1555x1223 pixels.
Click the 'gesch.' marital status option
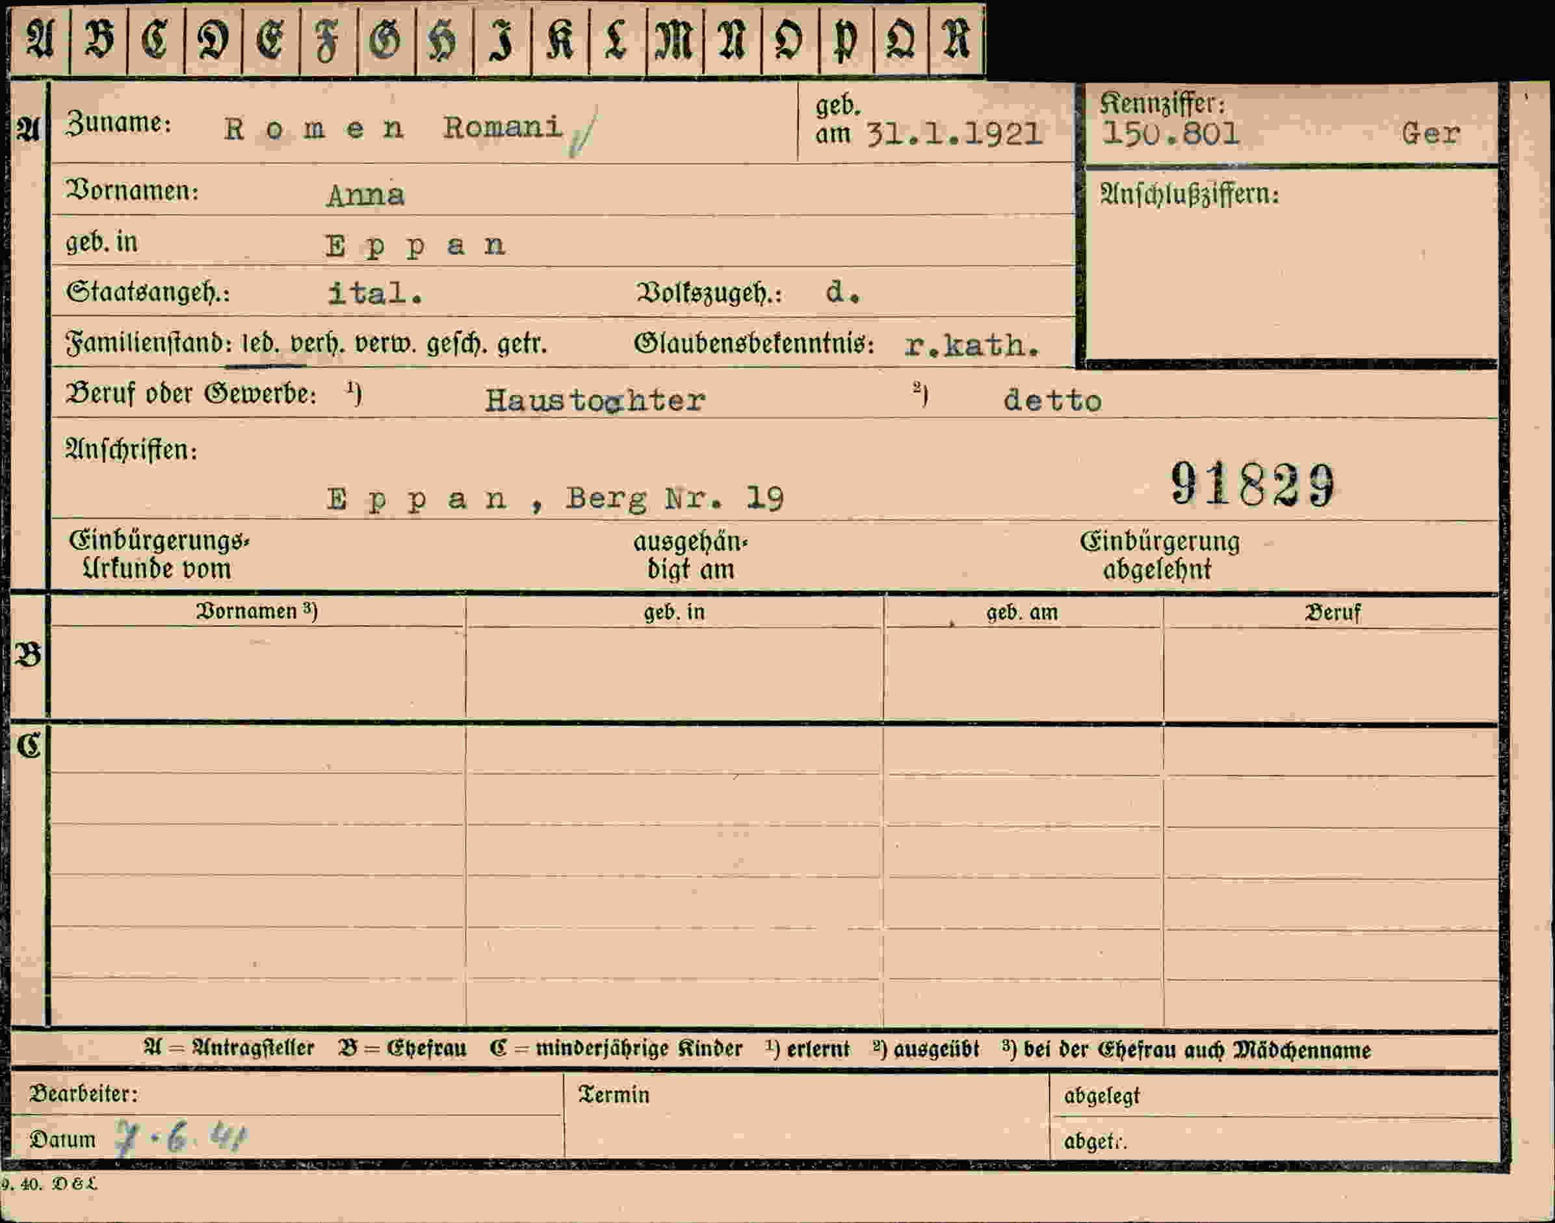(458, 344)
